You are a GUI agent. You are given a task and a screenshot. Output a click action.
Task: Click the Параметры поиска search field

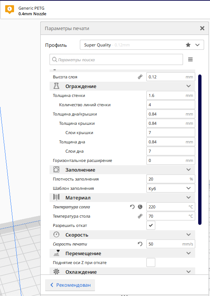coord(116,60)
